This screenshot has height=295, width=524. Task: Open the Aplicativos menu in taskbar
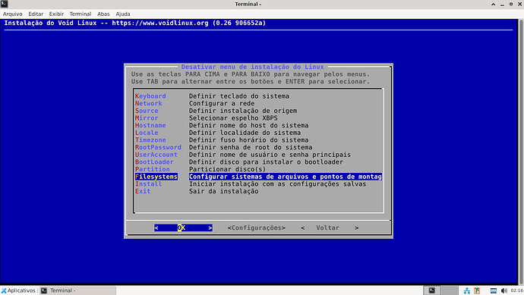click(18, 290)
